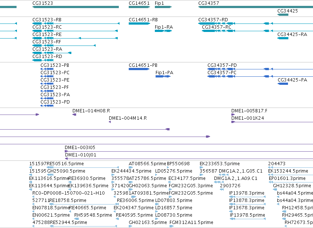
Task: Select BAC clone DME1-003I05
Action: pos(80,148)
